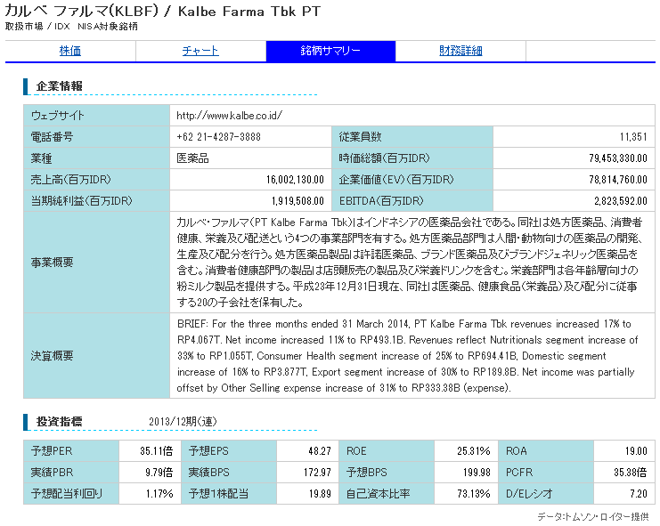The height and width of the screenshot is (526, 660).
Task: Select the 業種 value 医薬品
Action: (x=192, y=158)
